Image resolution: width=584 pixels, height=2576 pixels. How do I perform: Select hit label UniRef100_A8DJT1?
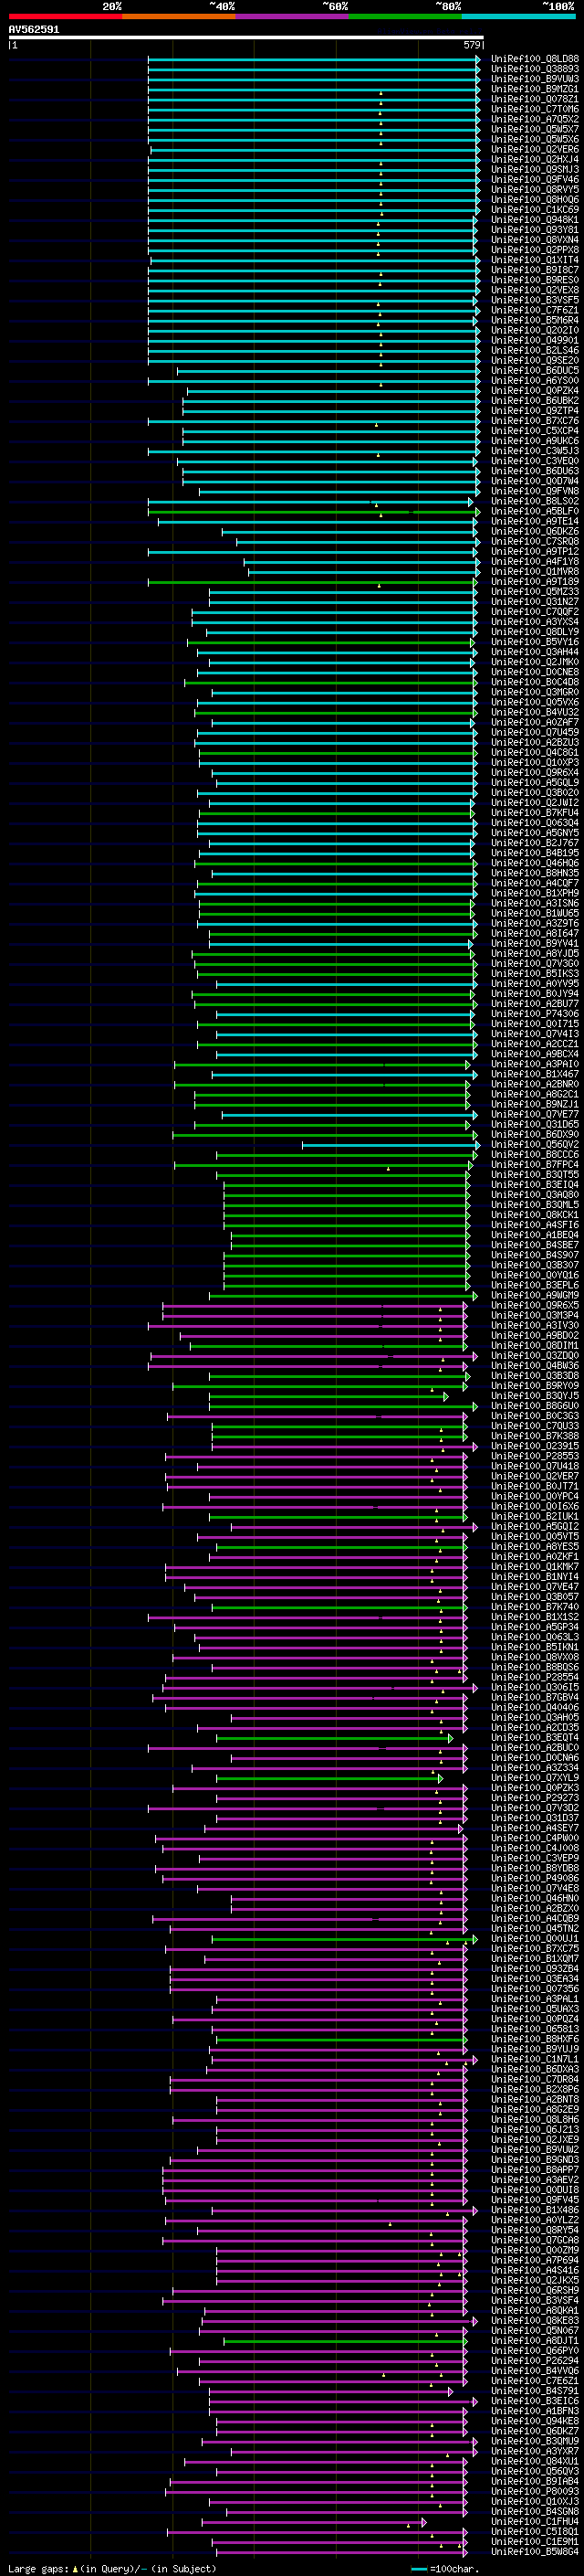(x=535, y=2341)
